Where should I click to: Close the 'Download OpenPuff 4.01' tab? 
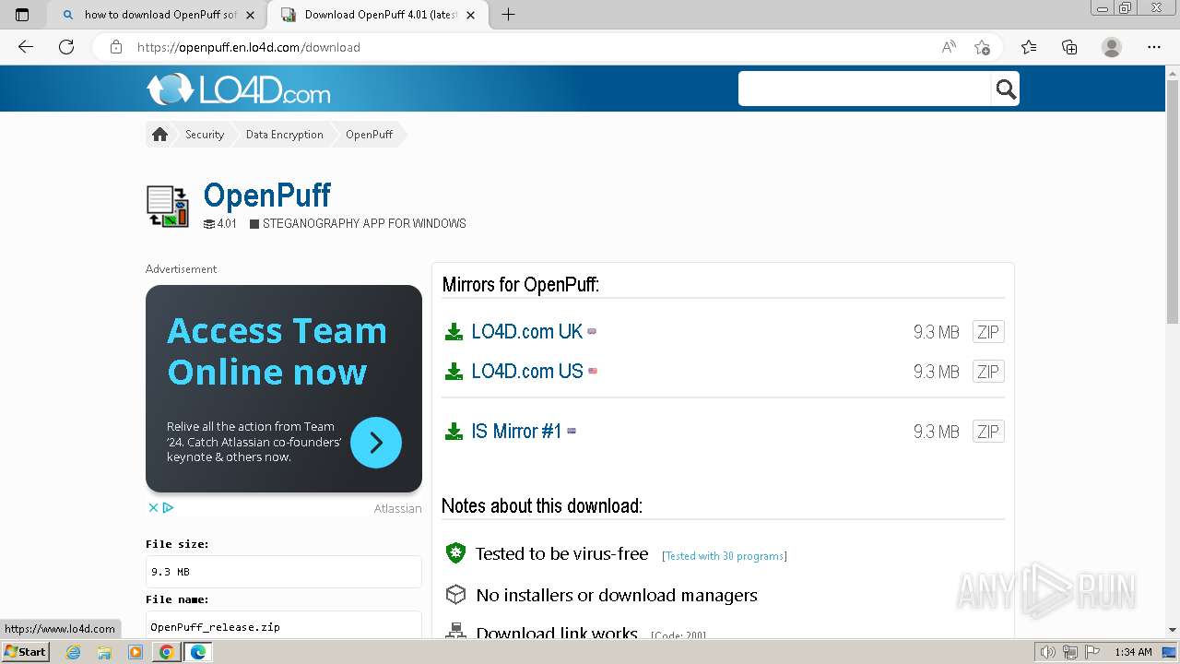[471, 15]
